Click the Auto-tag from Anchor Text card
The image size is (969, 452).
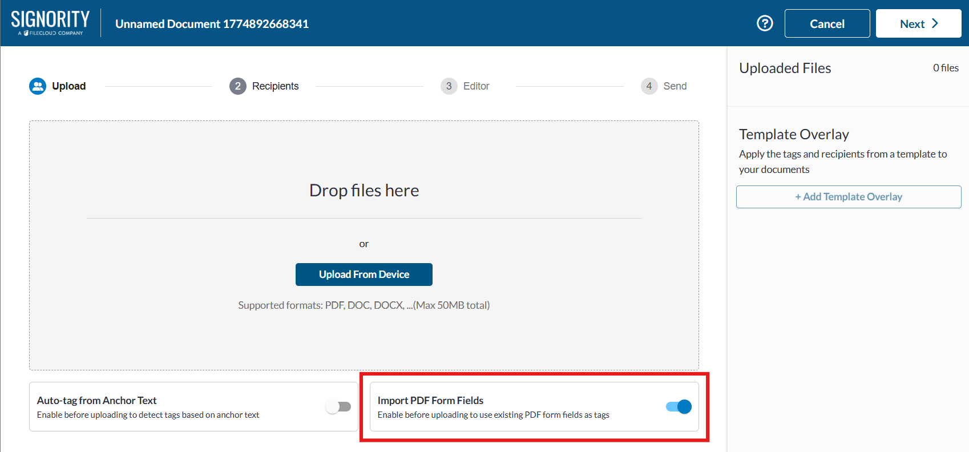point(171,407)
